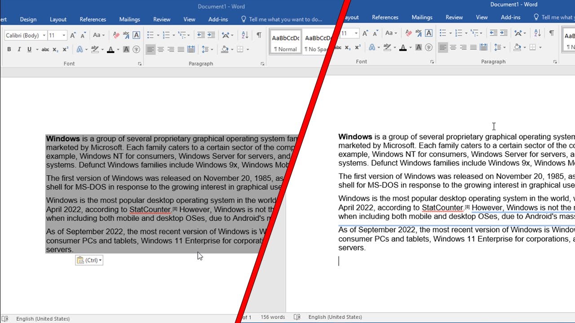The width and height of the screenshot is (575, 323).
Task: Clear all formatting in left Word window
Action: coord(116,35)
